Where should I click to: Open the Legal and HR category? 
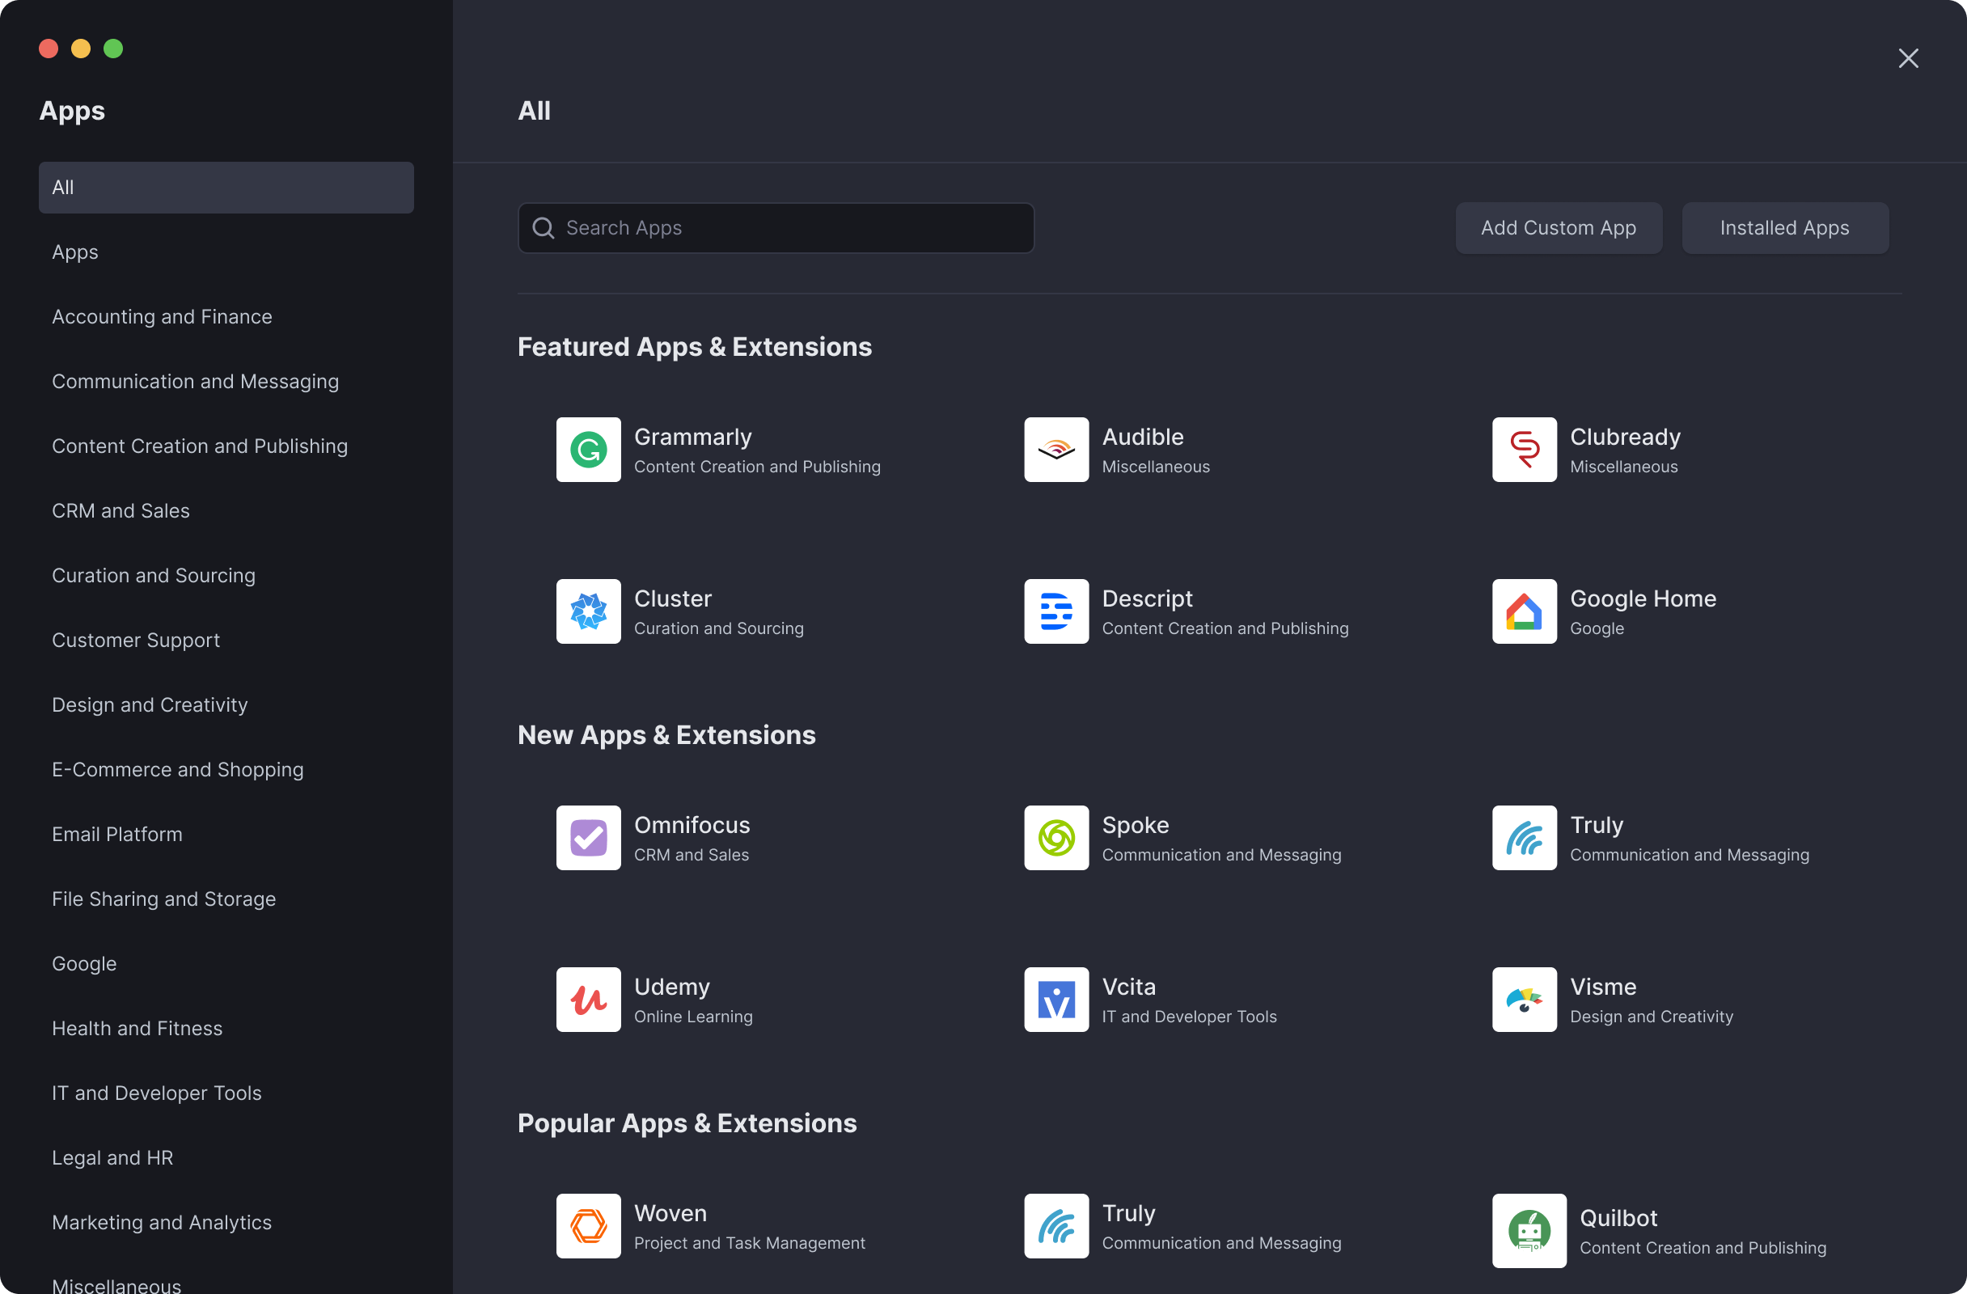pyautogui.click(x=226, y=1158)
